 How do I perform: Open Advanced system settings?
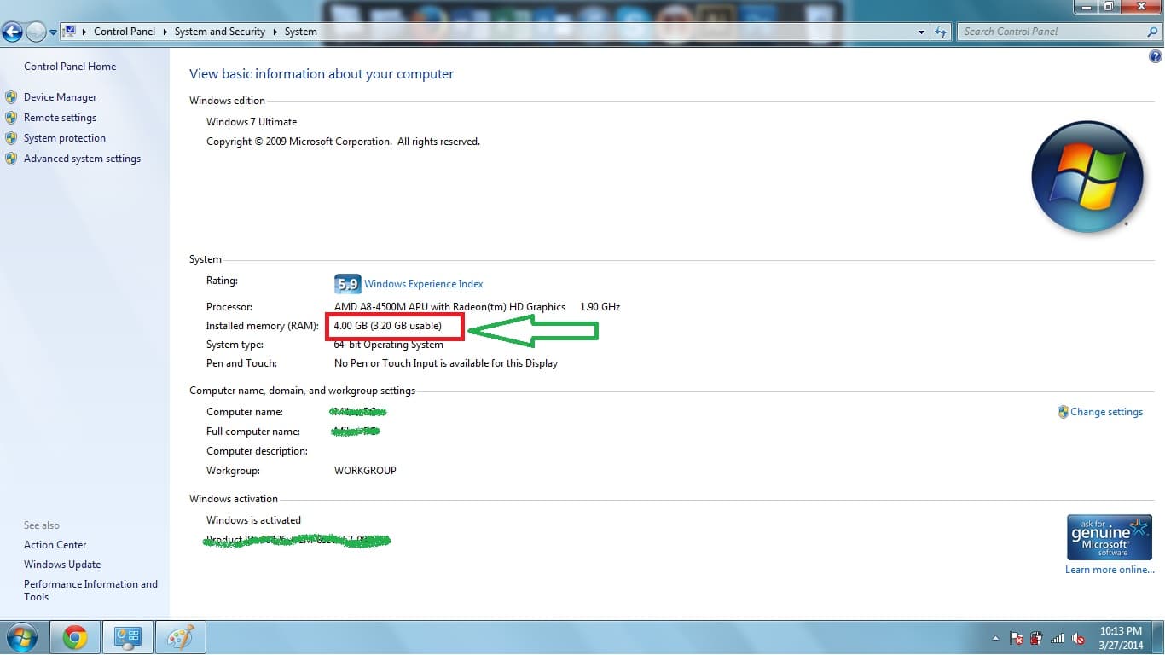(x=82, y=159)
